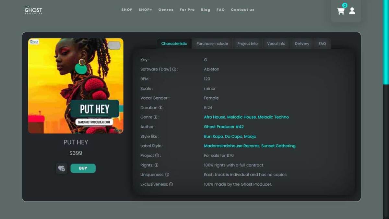This screenshot has width=389, height=219.
Task: Open the Melodic Techno genre link
Action: (x=273, y=117)
